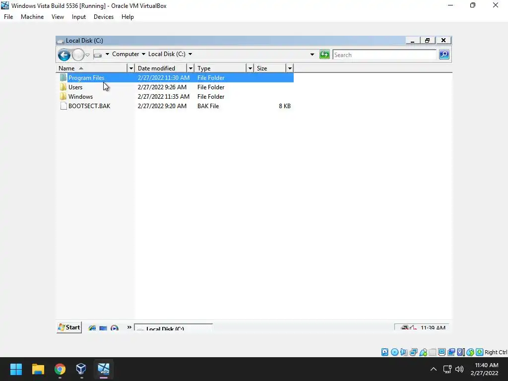
Task: Click the '8 KB' size value
Action: [x=285, y=106]
